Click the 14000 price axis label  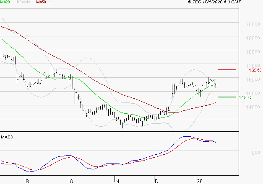point(253,107)
